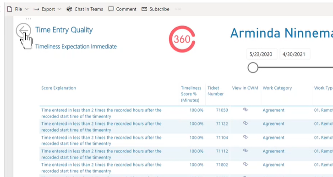Click Agreement category for ticket 71802
The height and width of the screenshot is (177, 333).
coord(273,165)
